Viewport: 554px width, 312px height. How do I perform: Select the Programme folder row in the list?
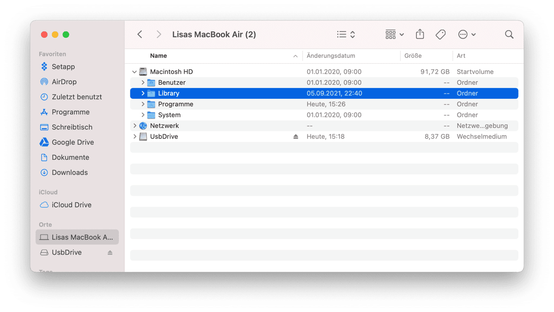point(324,104)
